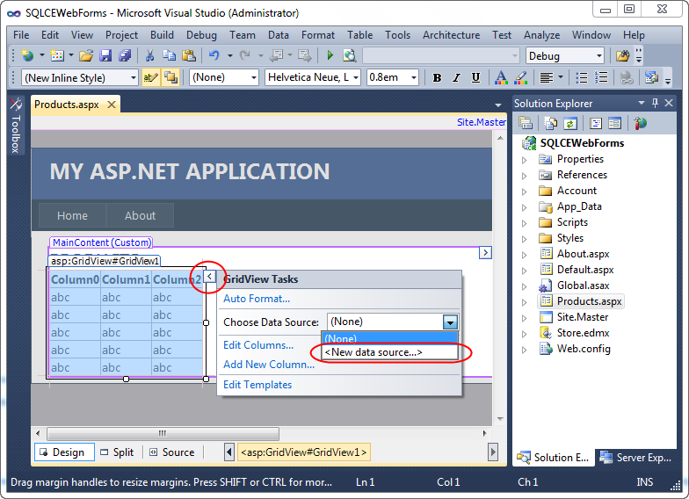Image resolution: width=689 pixels, height=499 pixels.
Task: Click the View Designer icon in Solution Explorer
Action: tap(615, 123)
